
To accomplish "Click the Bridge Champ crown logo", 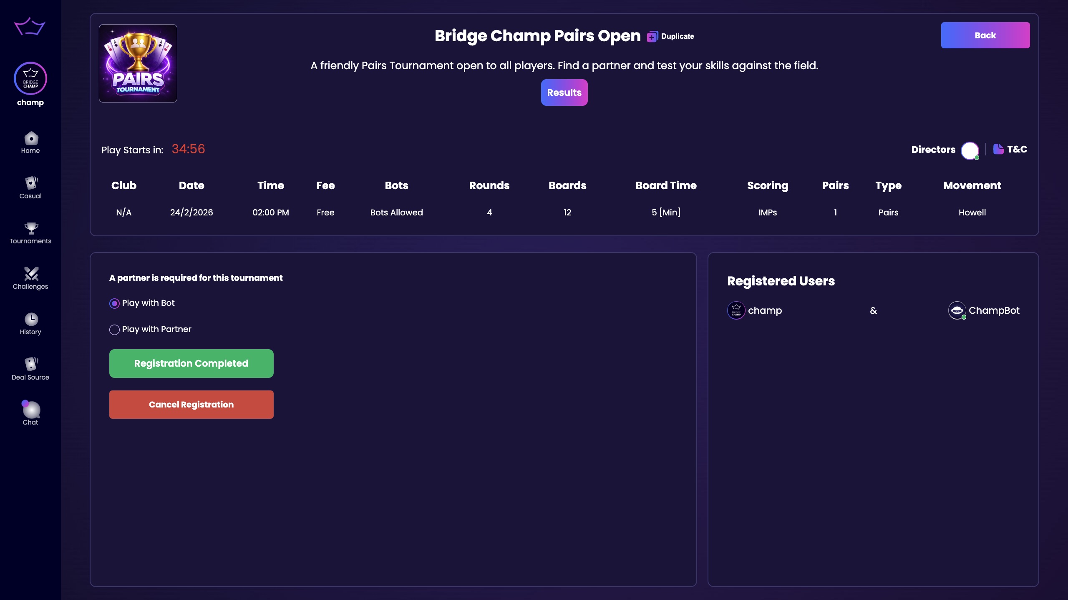I will 30,27.
